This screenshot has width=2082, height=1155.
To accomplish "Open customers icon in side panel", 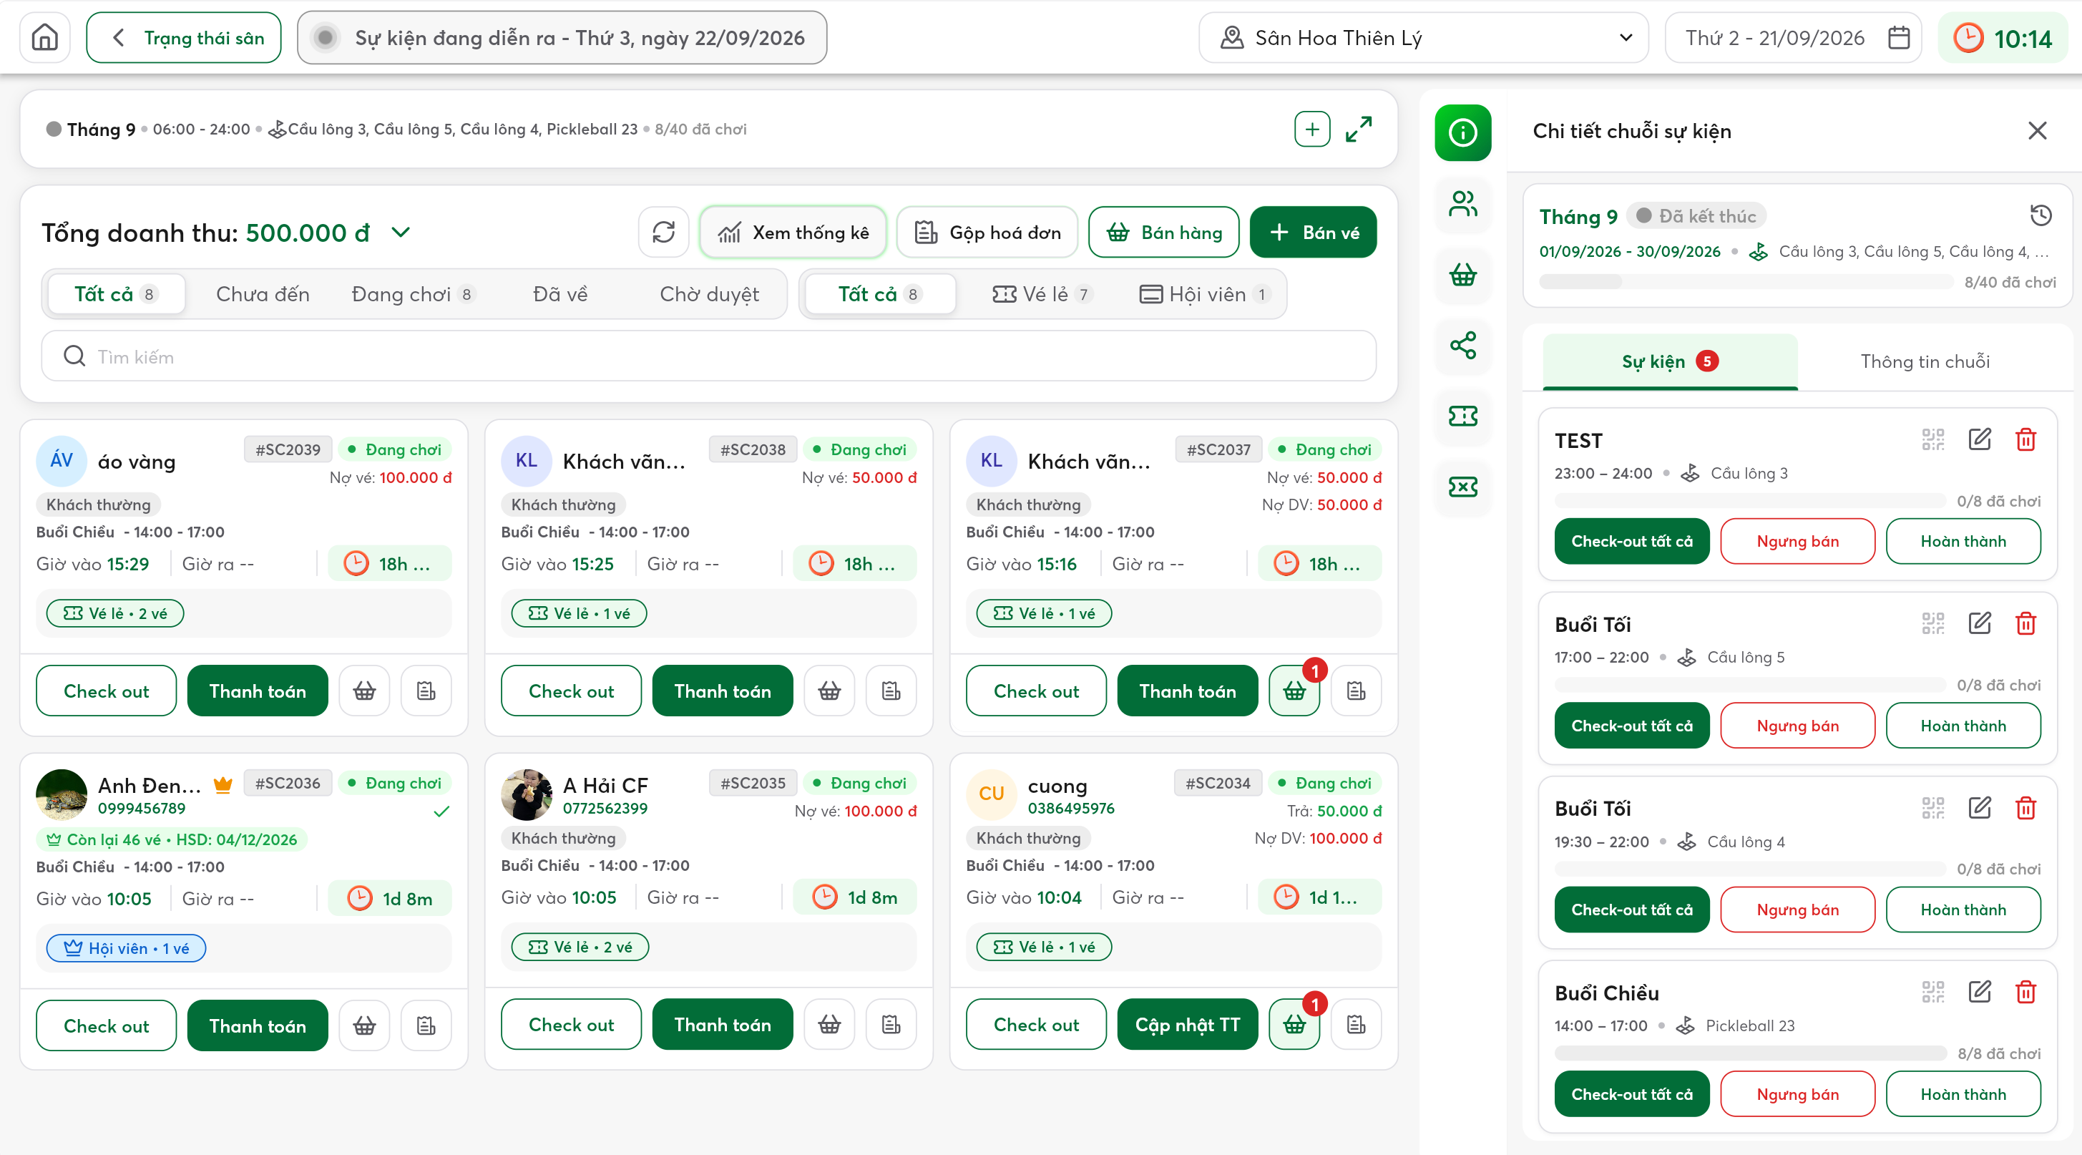I will pyautogui.click(x=1463, y=204).
